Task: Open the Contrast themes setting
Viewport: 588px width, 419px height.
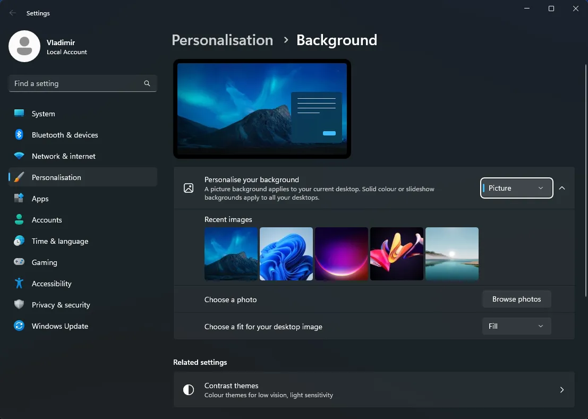Action: click(x=374, y=390)
